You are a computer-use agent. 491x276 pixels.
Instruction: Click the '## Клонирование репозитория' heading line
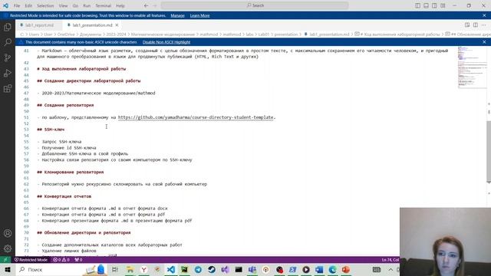[70, 172]
